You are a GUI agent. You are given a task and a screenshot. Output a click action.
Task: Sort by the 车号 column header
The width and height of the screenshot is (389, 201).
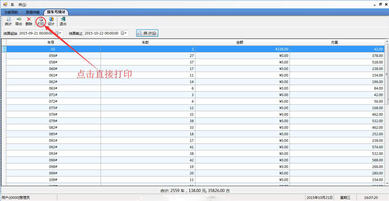[53, 42]
